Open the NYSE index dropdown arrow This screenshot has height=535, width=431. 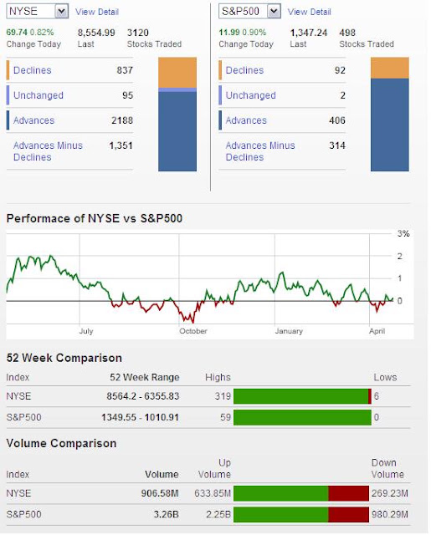pyautogui.click(x=61, y=11)
